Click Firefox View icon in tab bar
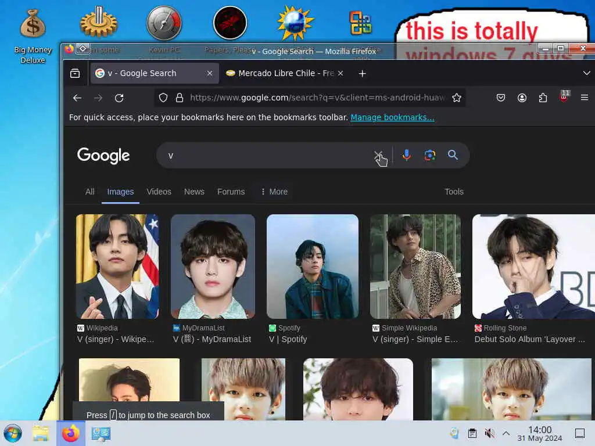 click(x=75, y=73)
